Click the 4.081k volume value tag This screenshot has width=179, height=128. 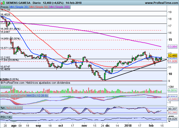tap(173, 91)
